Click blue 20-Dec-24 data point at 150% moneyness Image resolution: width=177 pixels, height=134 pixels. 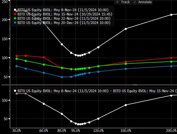(x=126, y=69)
